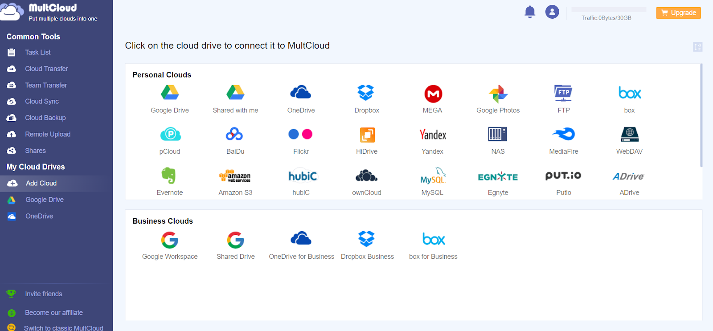Connect the pCloud drive
The width and height of the screenshot is (713, 331).
(170, 134)
